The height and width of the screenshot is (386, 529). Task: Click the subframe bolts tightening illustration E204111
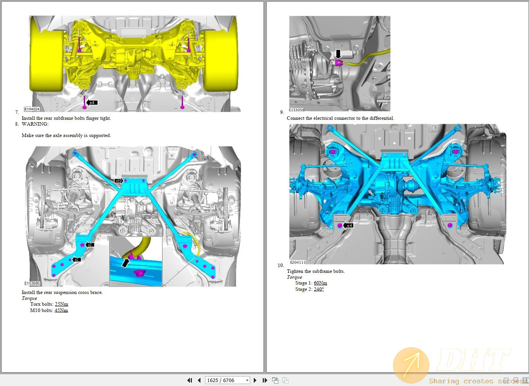pos(398,194)
